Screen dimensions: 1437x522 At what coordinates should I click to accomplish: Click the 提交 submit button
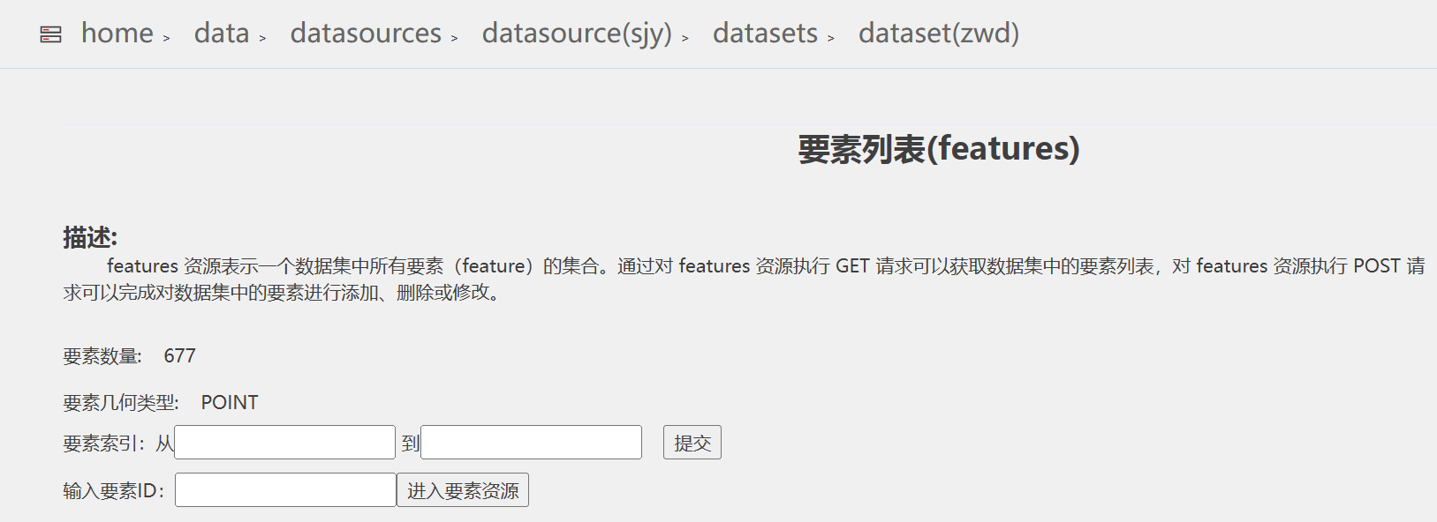(692, 443)
